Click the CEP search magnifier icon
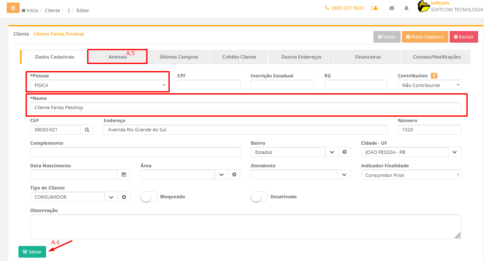Image resolution: width=484 pixels, height=261 pixels. pyautogui.click(x=87, y=130)
